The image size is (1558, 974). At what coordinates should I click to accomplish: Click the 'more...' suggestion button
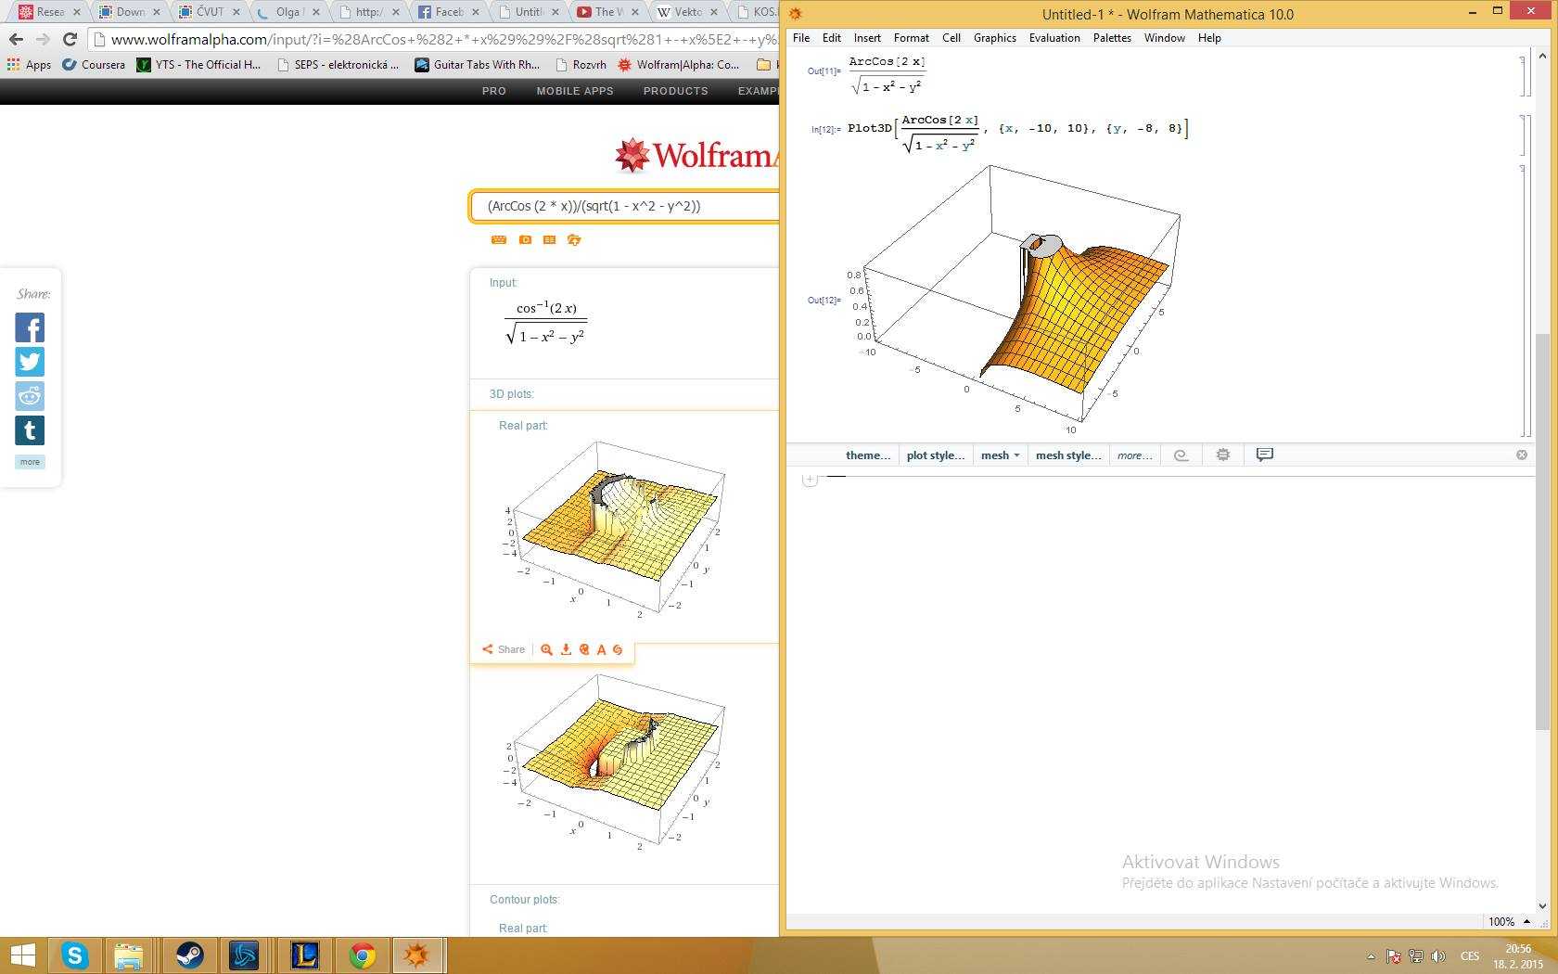point(1134,455)
